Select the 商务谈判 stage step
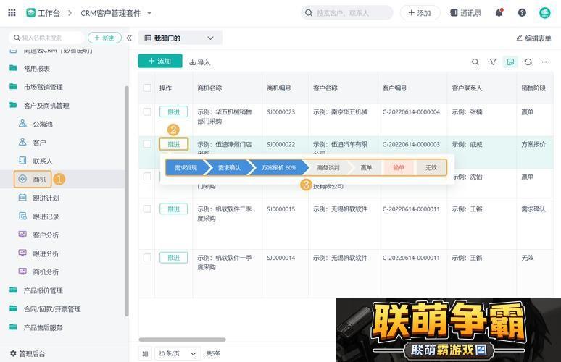Image resolution: width=561 pixels, height=362 pixels. pos(328,167)
